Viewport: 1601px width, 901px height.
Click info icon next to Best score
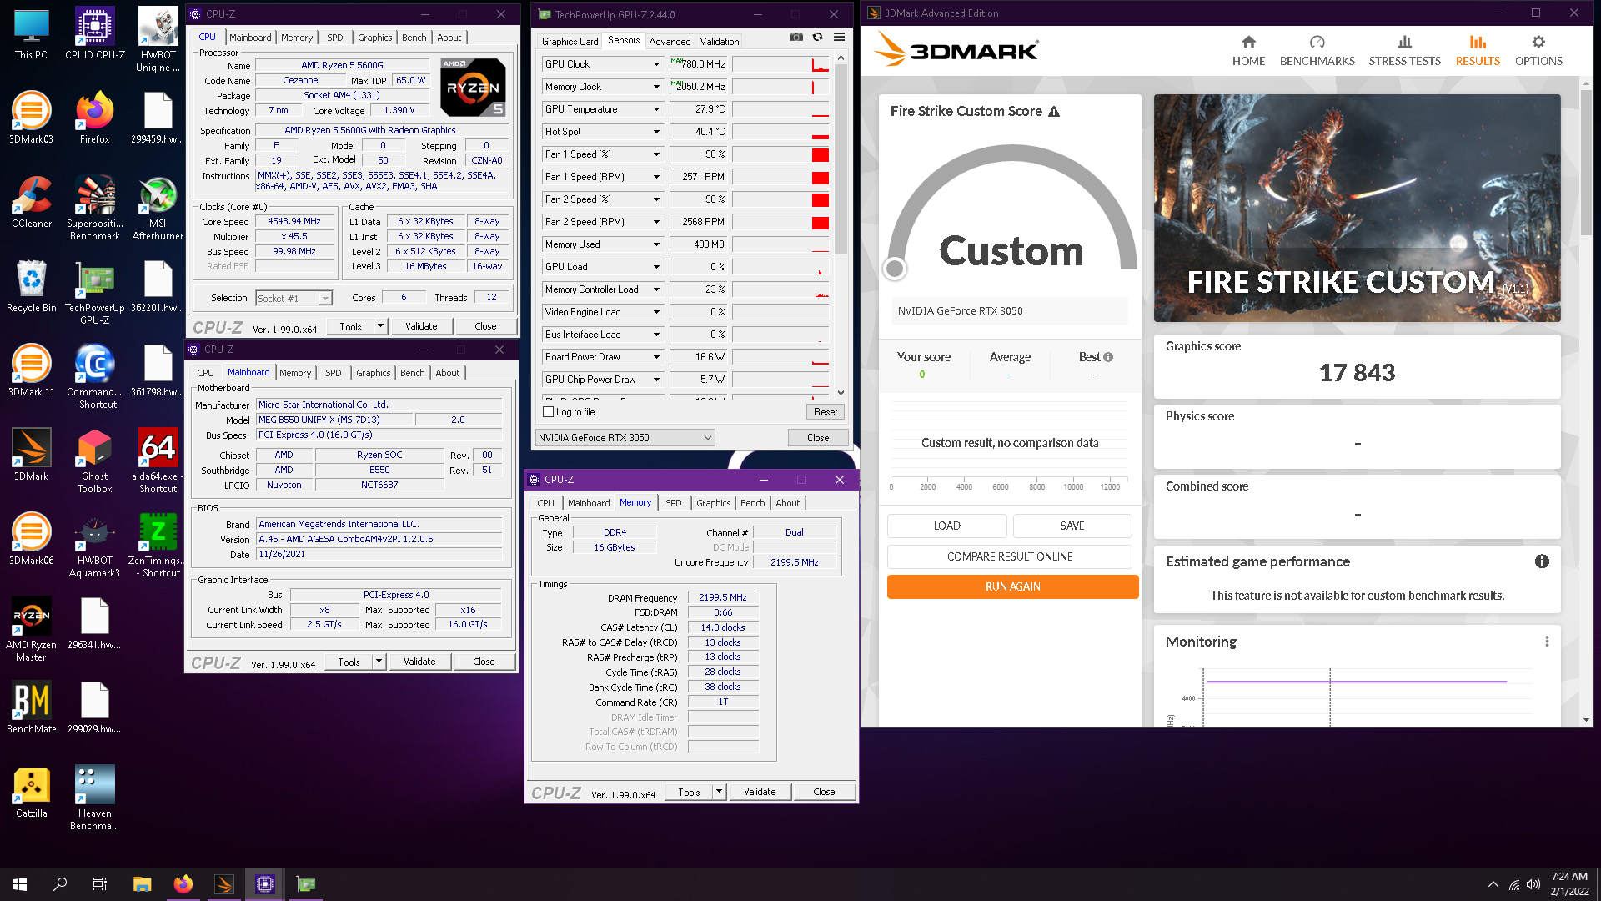point(1108,357)
